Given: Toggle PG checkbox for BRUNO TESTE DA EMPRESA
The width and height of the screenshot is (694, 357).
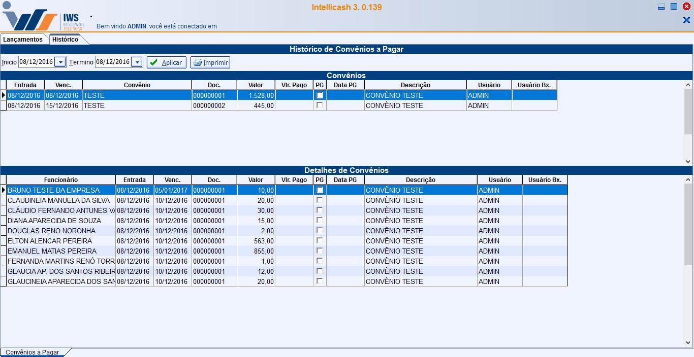Looking at the screenshot, I should pos(320,190).
